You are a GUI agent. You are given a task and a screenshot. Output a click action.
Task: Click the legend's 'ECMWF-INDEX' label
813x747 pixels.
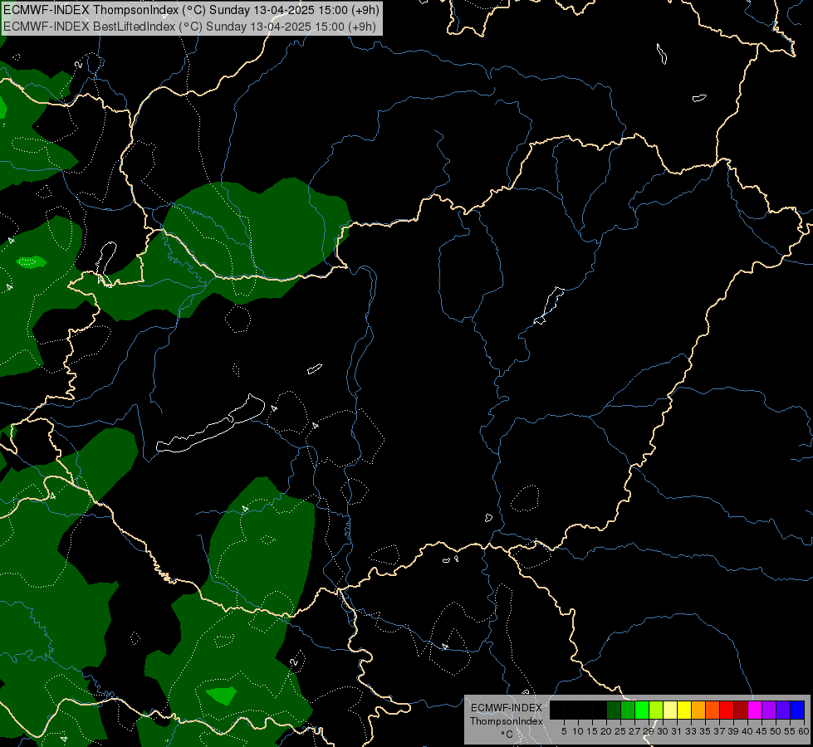pos(507,708)
